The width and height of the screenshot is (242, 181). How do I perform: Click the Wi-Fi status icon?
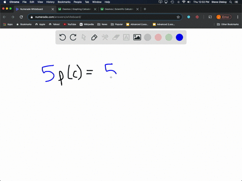(x=184, y=2)
